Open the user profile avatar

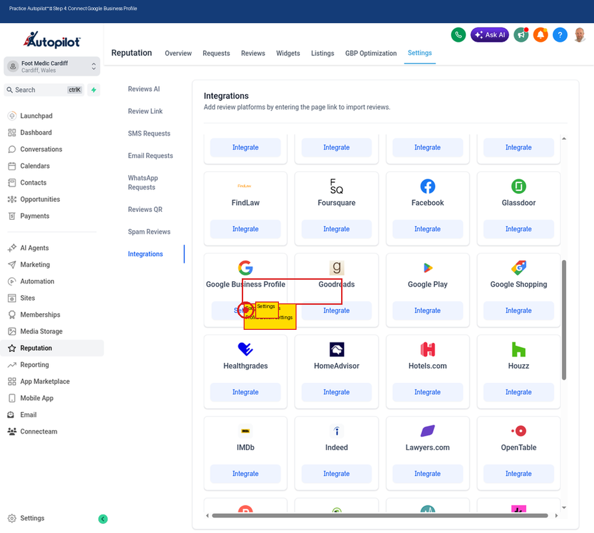[580, 35]
